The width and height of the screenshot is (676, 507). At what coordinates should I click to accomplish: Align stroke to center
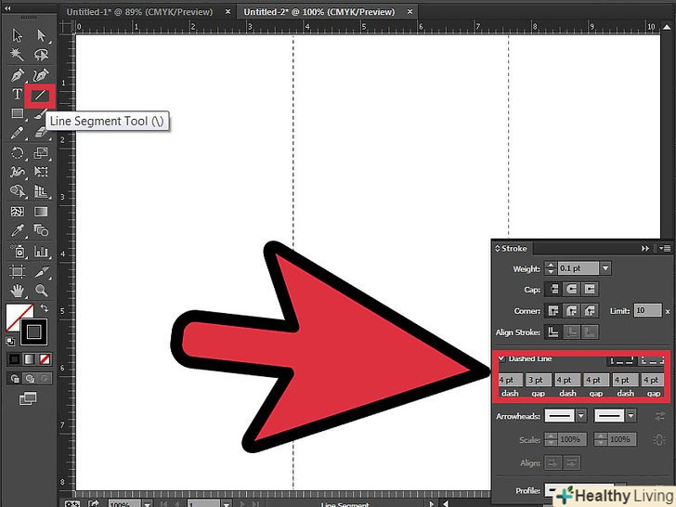(553, 332)
